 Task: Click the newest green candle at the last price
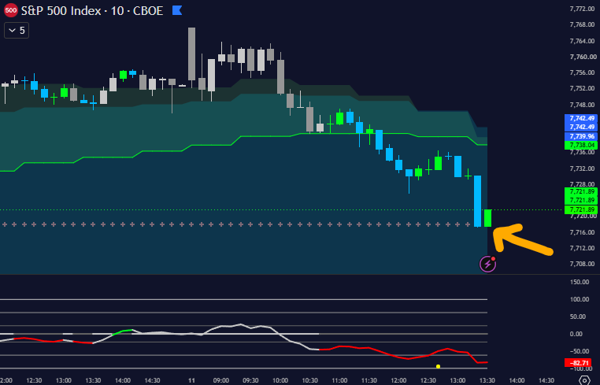tap(487, 218)
